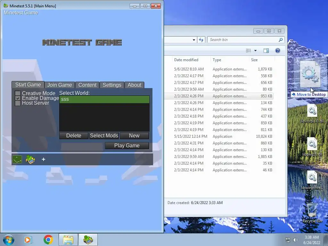Screen dimensions: 328x246
Task: Click the Show desktop strip on the taskbar
Action: point(326,240)
